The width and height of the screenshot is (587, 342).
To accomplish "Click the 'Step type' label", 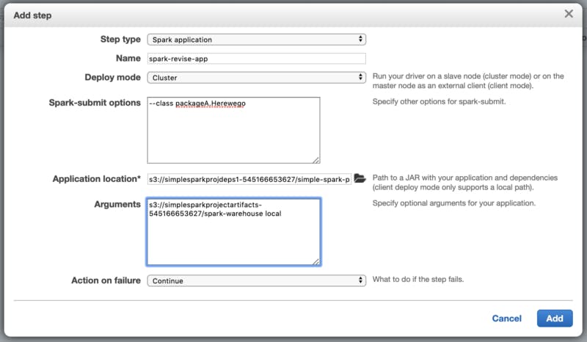I will tap(120, 40).
